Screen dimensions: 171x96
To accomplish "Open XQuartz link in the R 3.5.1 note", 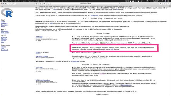I will (102, 43).
